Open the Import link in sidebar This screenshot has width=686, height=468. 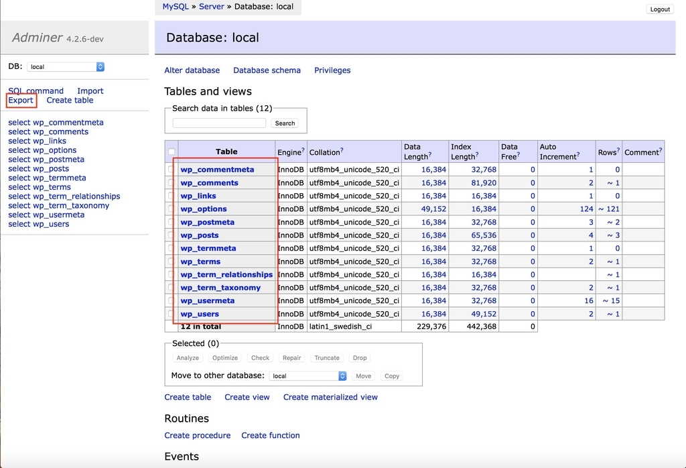90,91
